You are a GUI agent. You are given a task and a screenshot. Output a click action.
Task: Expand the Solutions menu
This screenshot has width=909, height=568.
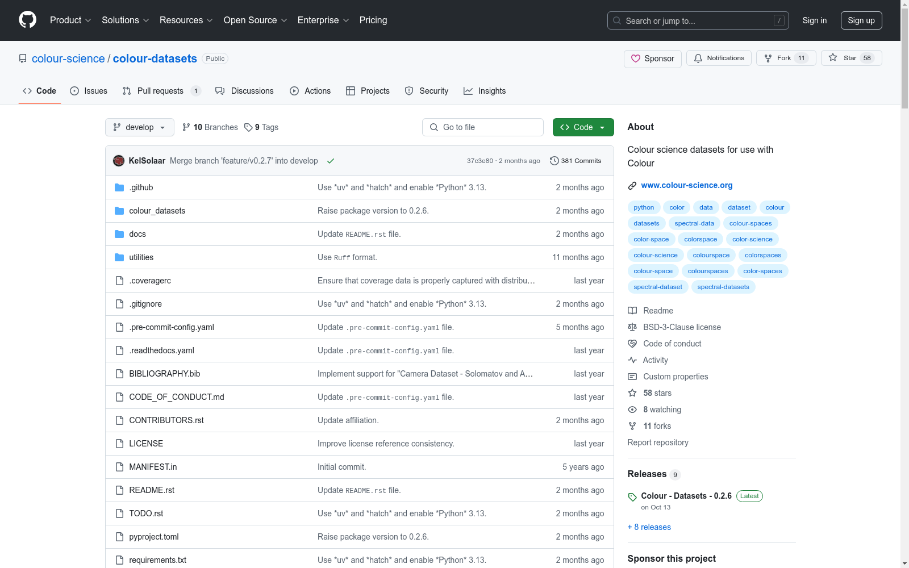coord(126,20)
